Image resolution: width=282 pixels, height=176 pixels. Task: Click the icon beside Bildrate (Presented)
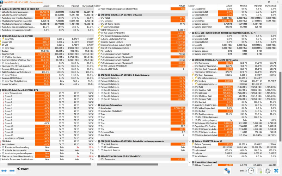coord(193,165)
